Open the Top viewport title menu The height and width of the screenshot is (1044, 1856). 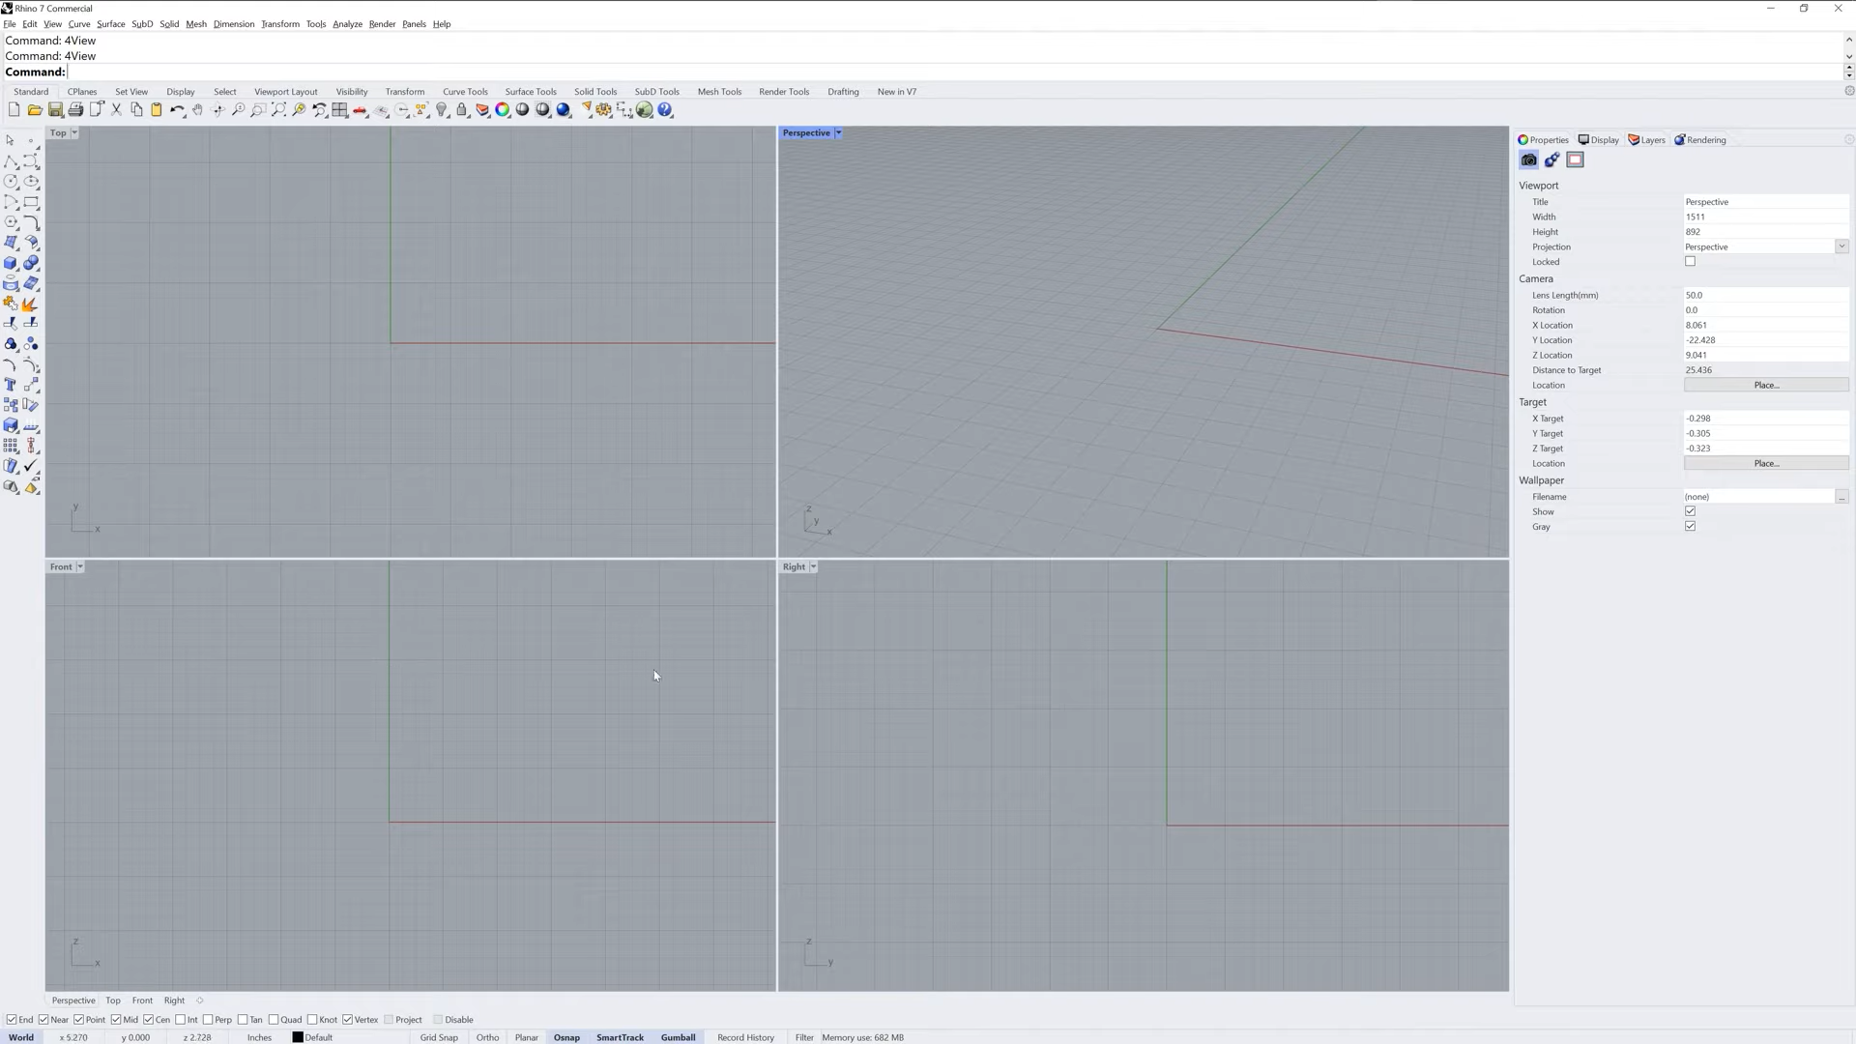[x=75, y=132]
